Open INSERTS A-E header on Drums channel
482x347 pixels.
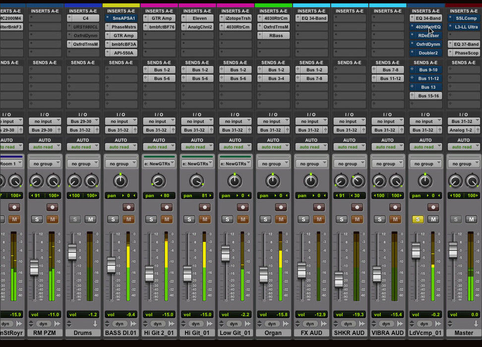point(83,11)
